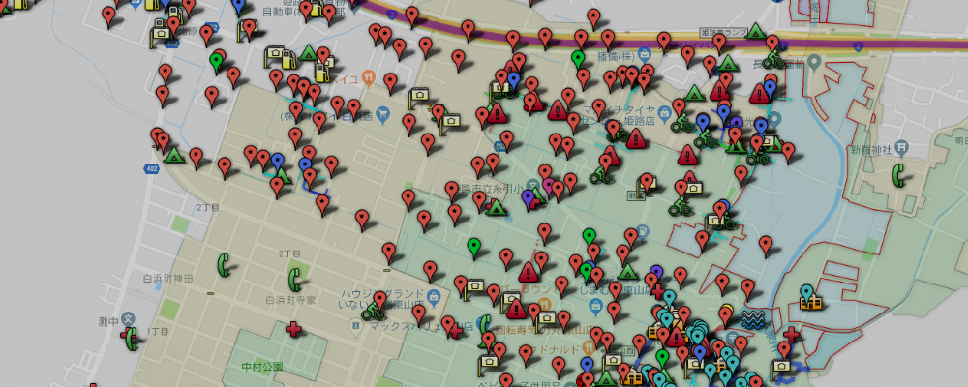Select the bicycle icon beside 長 label near highway
The width and height of the screenshot is (968, 387).
coord(771,61)
